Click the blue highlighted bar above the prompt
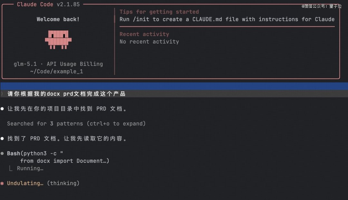The width and height of the screenshot is (348, 200). [174, 86]
